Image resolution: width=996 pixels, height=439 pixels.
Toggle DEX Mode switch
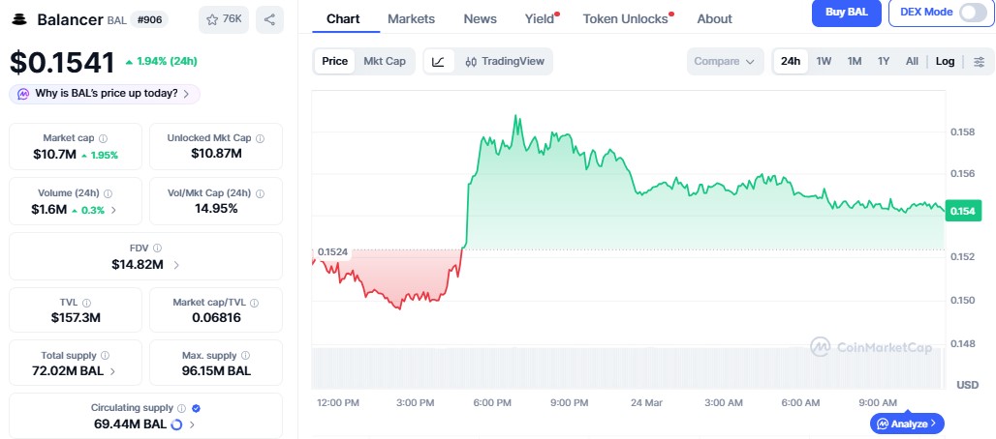point(973,12)
